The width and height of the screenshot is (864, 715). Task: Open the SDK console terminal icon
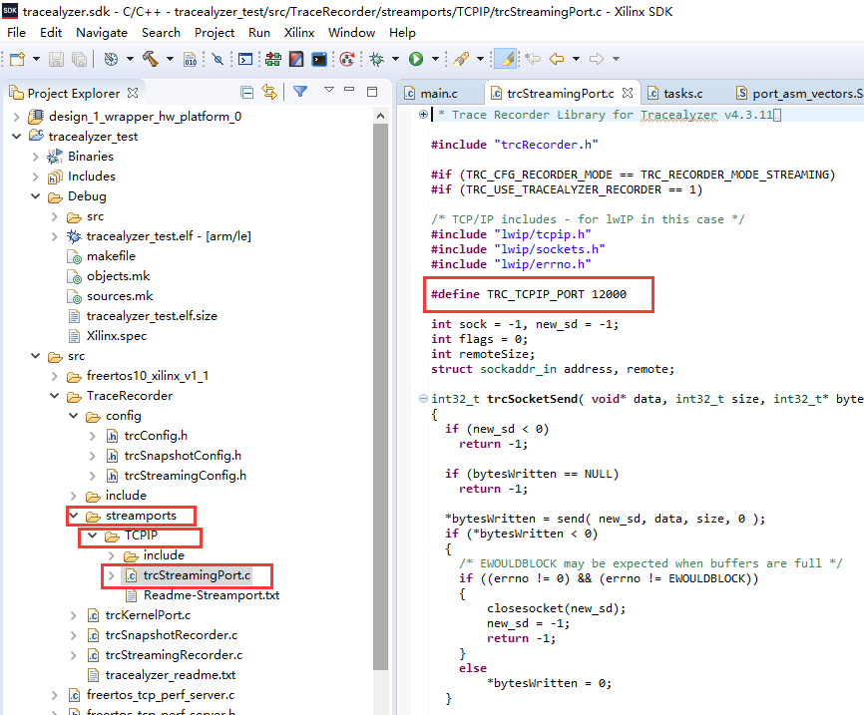247,58
